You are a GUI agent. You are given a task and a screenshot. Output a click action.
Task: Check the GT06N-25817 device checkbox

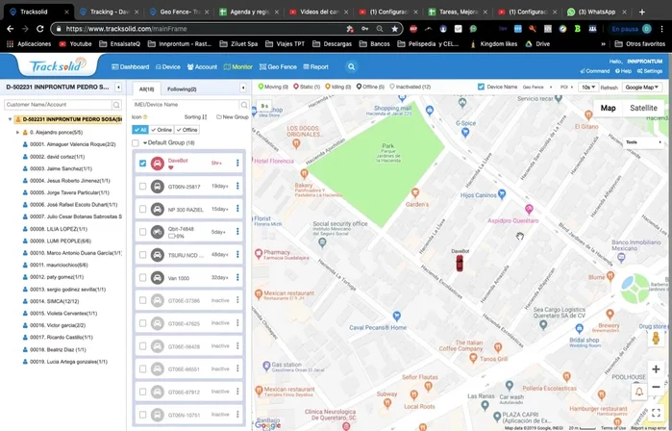tap(142, 187)
